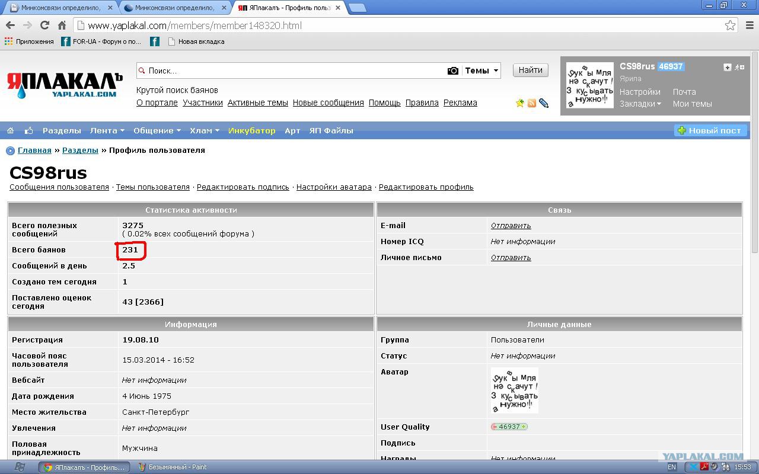This screenshot has height=474, width=759.
Task: Click the plus button in User Quality
Action: 524,427
